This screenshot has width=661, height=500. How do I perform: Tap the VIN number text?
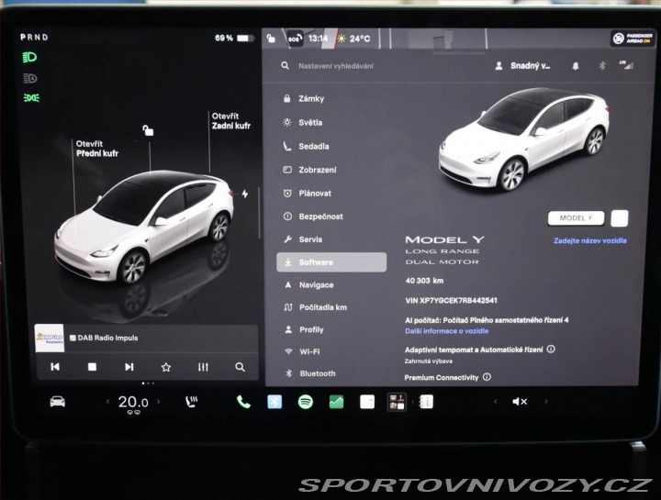point(451,301)
